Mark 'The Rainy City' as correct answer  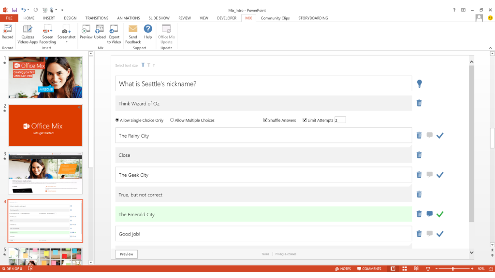coord(440,136)
